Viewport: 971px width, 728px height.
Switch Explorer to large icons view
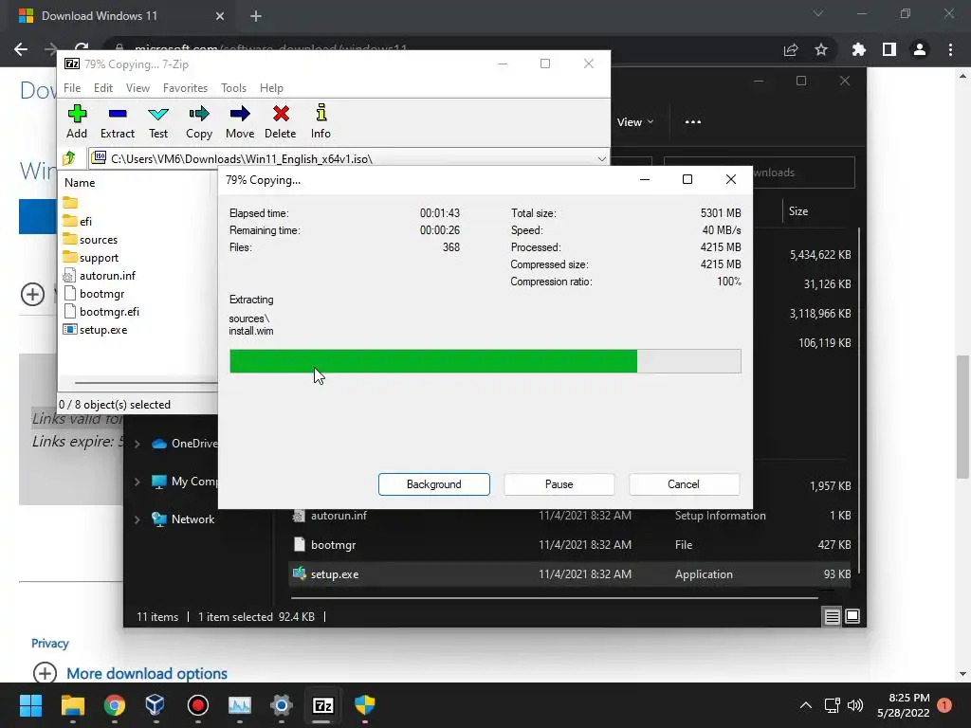[x=852, y=616]
